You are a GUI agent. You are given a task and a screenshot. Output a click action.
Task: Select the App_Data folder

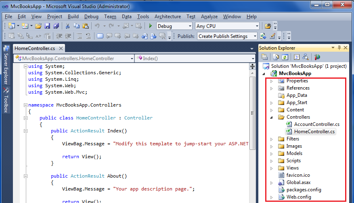pyautogui.click(x=297, y=95)
